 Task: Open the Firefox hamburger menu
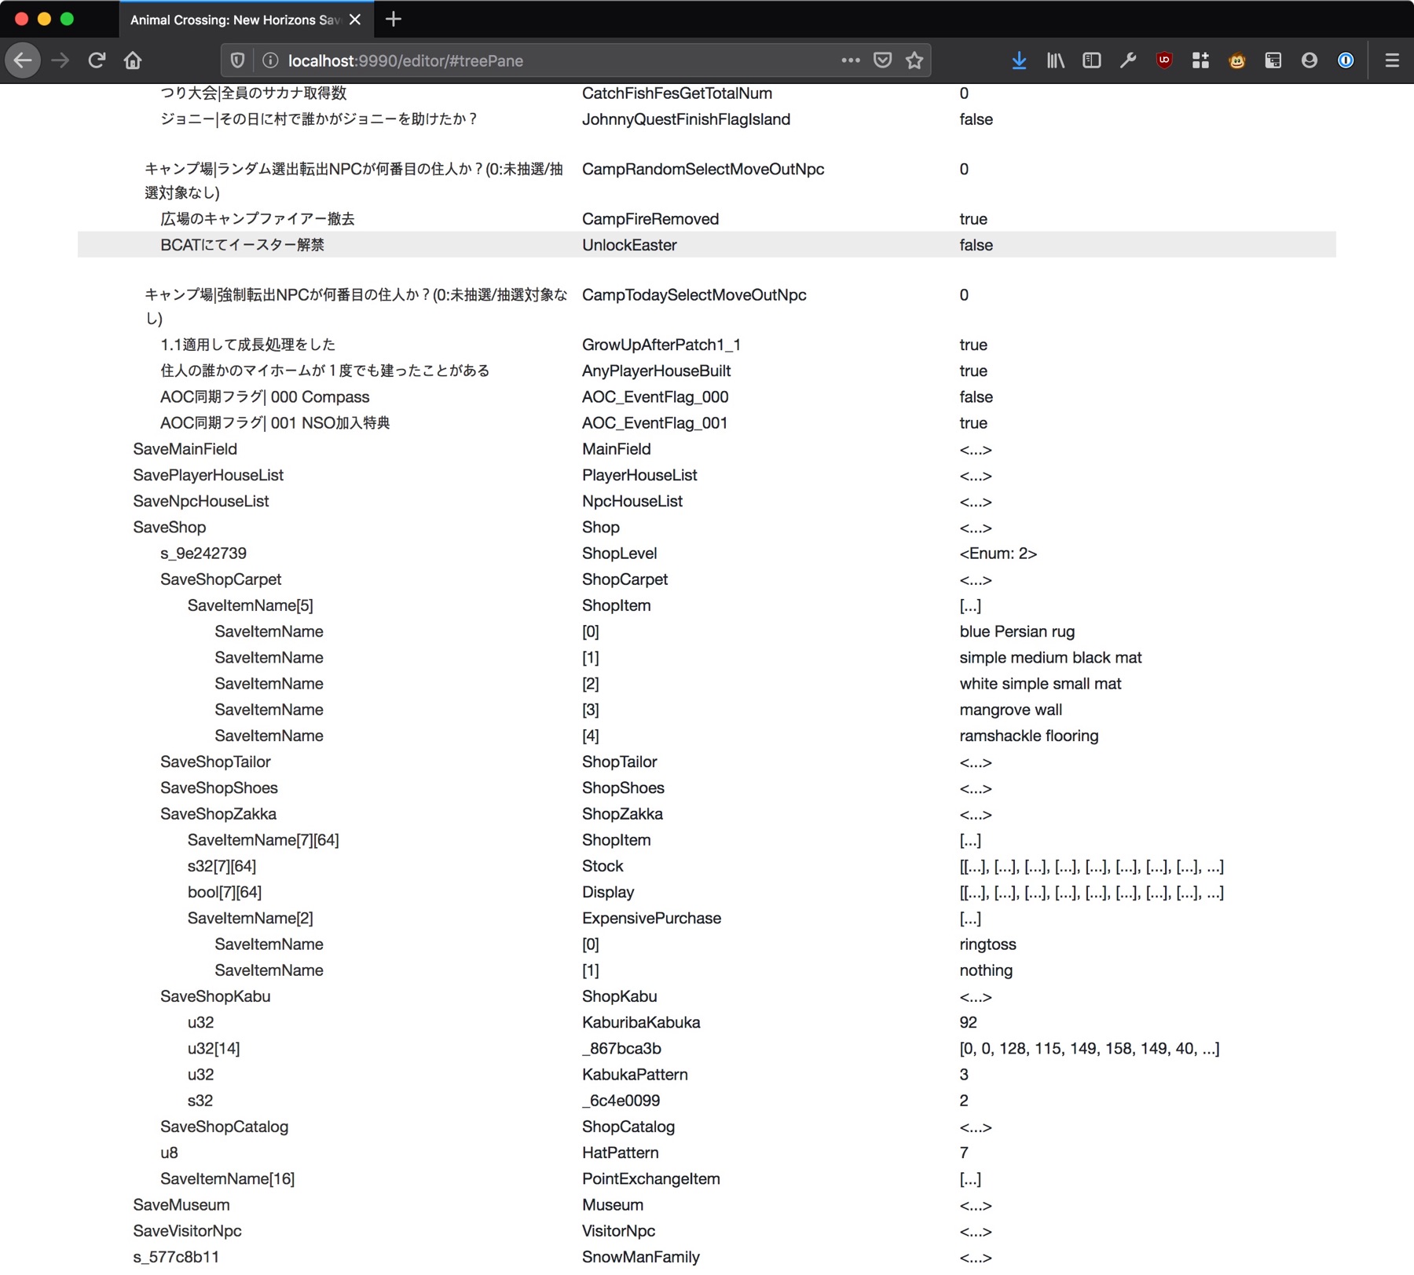[1392, 60]
